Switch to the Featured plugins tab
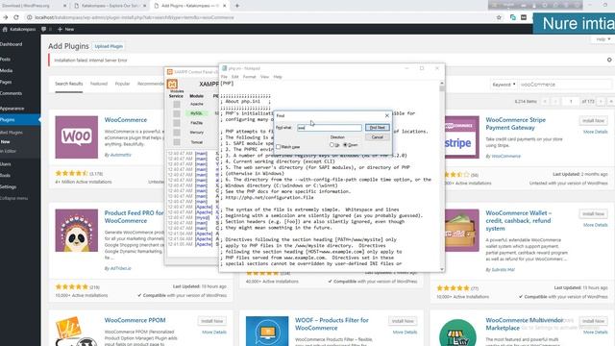This screenshot has height=346, width=615. 99,84
